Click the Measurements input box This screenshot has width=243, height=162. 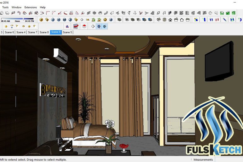click(x=229, y=159)
